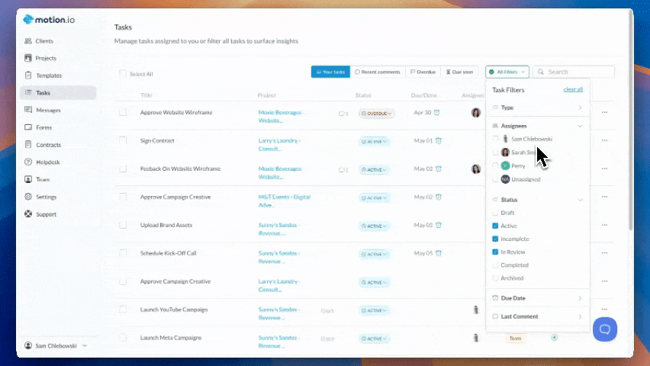Click calendar icon beside Upload Brand Assets May 05
Image resolution: width=650 pixels, height=366 pixels.
439,225
